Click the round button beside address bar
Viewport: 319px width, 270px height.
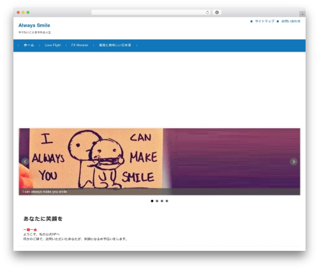point(217,13)
